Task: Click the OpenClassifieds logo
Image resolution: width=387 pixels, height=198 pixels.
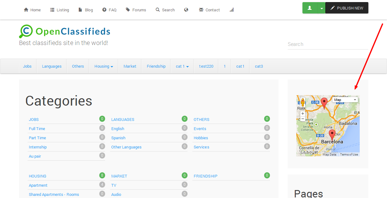Action: (65, 31)
